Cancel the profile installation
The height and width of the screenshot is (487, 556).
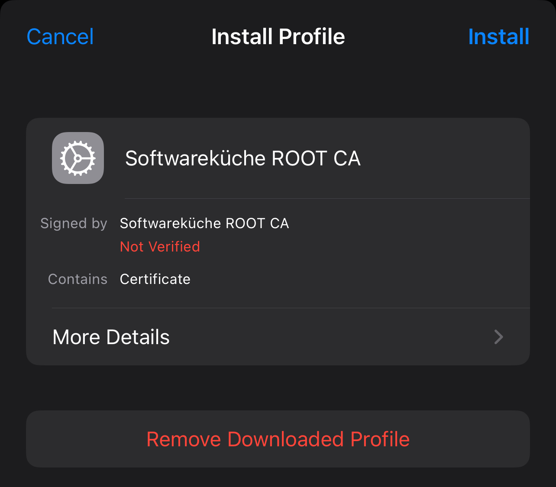click(x=60, y=37)
